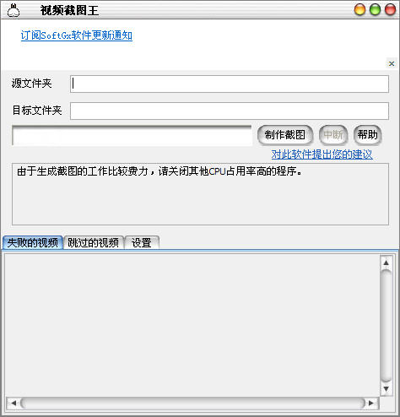Click the 制作截图 button
Screen dimensions: 400x417
[285, 135]
